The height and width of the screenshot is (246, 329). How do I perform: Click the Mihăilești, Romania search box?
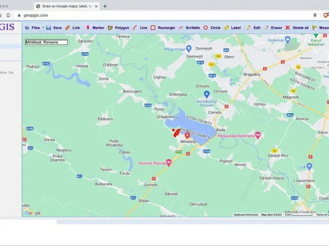47,42
